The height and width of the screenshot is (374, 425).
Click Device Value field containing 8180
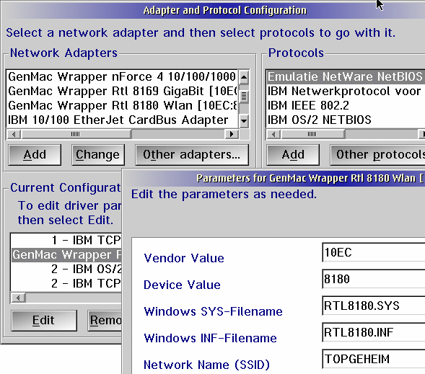[374, 279]
